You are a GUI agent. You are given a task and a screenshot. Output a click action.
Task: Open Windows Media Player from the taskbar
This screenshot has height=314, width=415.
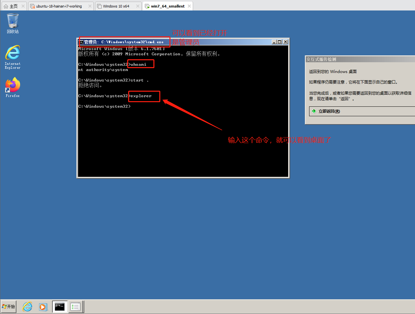[43, 307]
